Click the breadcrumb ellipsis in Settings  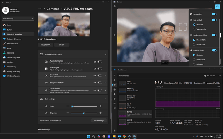pyautogui.click(x=40, y=9)
